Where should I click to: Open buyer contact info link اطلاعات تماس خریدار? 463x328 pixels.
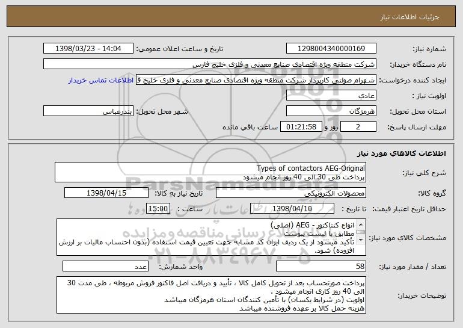pyautogui.click(x=101, y=80)
